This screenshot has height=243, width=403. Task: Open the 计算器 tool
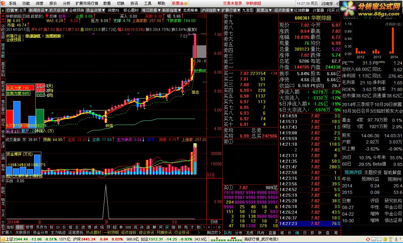coord(318,10)
